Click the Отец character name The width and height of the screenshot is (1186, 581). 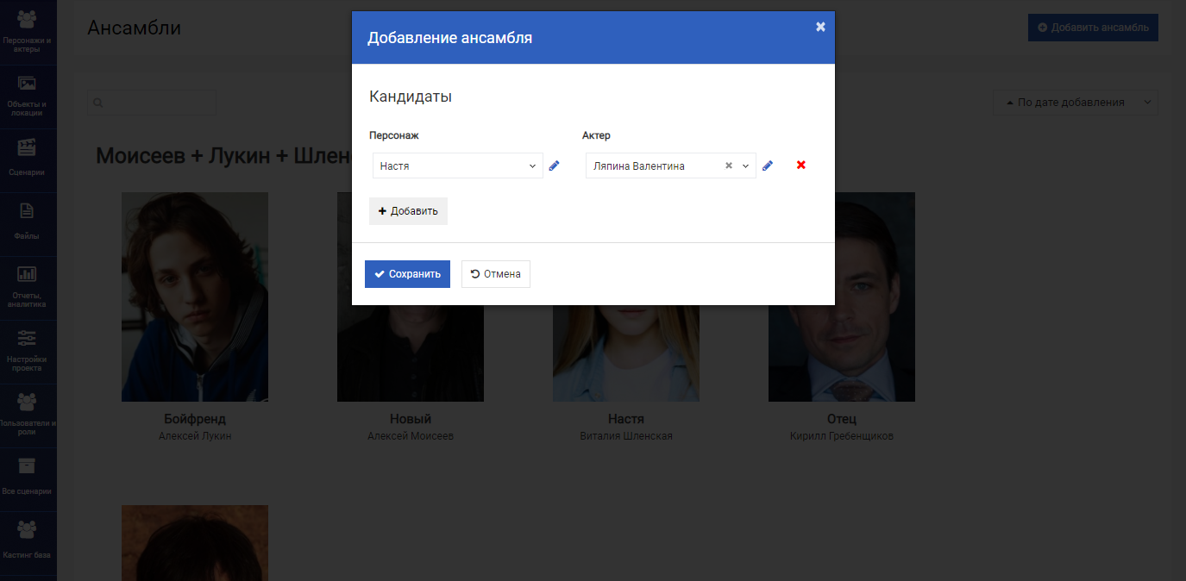[842, 419]
